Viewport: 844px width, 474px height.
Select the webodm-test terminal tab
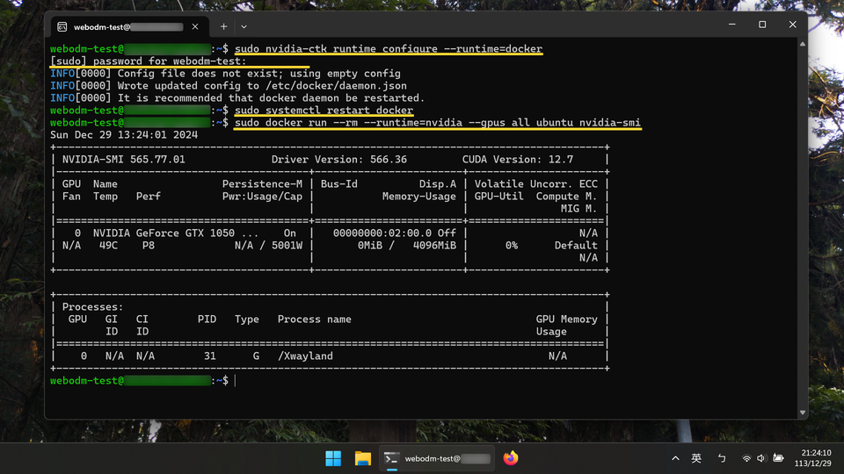coord(128,26)
